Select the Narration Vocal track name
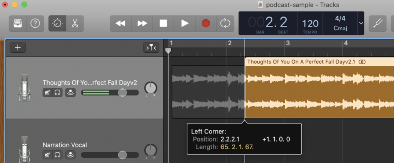The image size is (394, 163). [x=65, y=145]
